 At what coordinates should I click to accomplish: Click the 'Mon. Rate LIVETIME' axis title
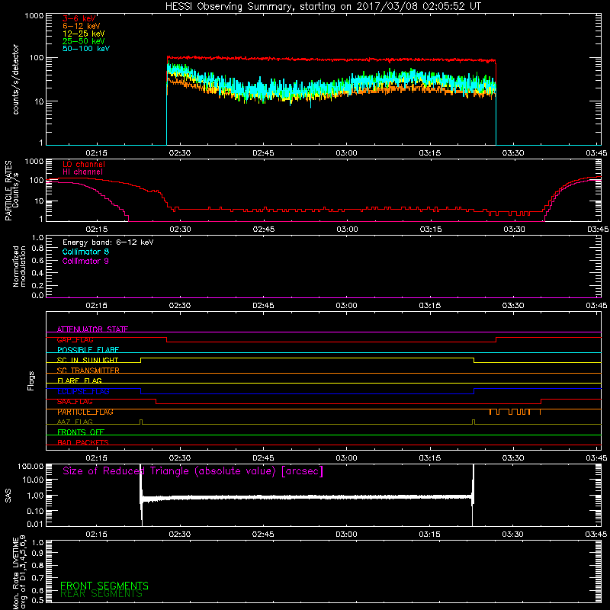tap(15, 573)
